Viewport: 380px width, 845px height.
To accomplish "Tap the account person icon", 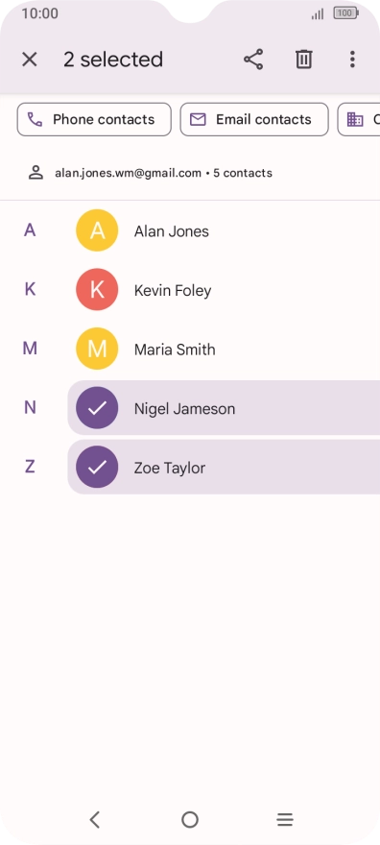I will pos(36,173).
